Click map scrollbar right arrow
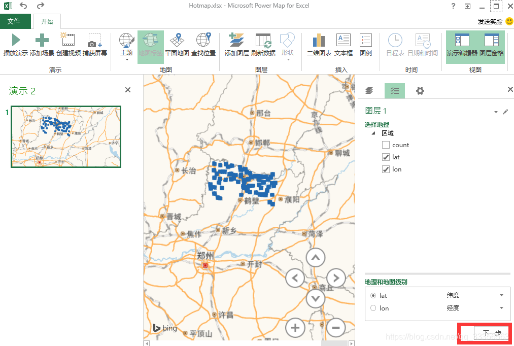The width and height of the screenshot is (514, 346). coord(352,343)
